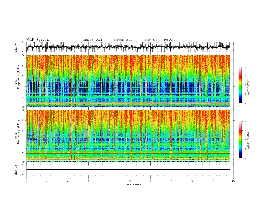This screenshot has height=203, width=263.
Task: Click the time axis tick '1'
Action: point(47,181)
